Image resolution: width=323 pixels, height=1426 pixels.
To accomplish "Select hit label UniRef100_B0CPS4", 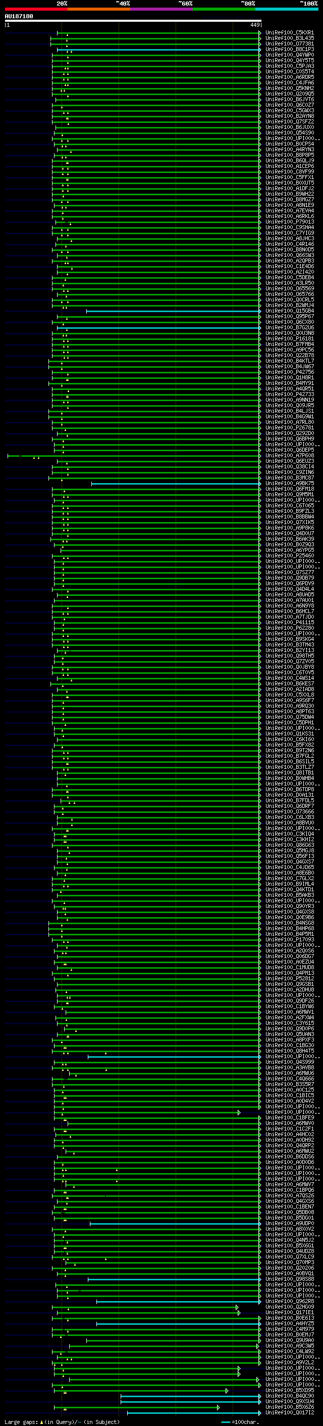I will tap(289, 144).
